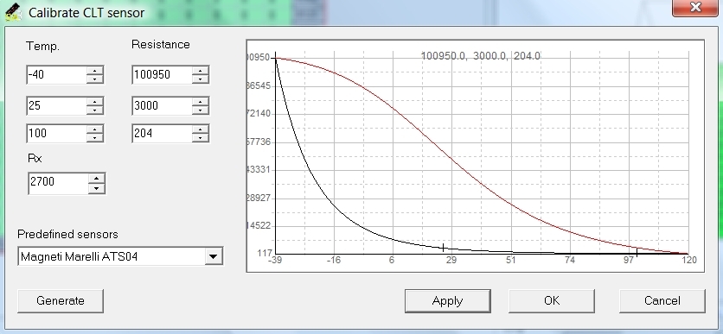Confirm with the OK button
The width and height of the screenshot is (723, 334).
[552, 301]
